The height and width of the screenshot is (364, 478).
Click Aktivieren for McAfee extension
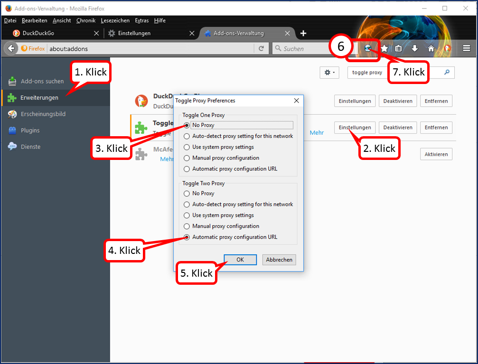pyautogui.click(x=436, y=154)
